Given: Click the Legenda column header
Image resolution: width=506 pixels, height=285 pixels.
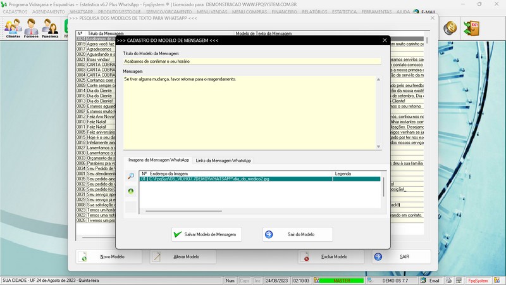Looking at the screenshot, I should (x=343, y=174).
